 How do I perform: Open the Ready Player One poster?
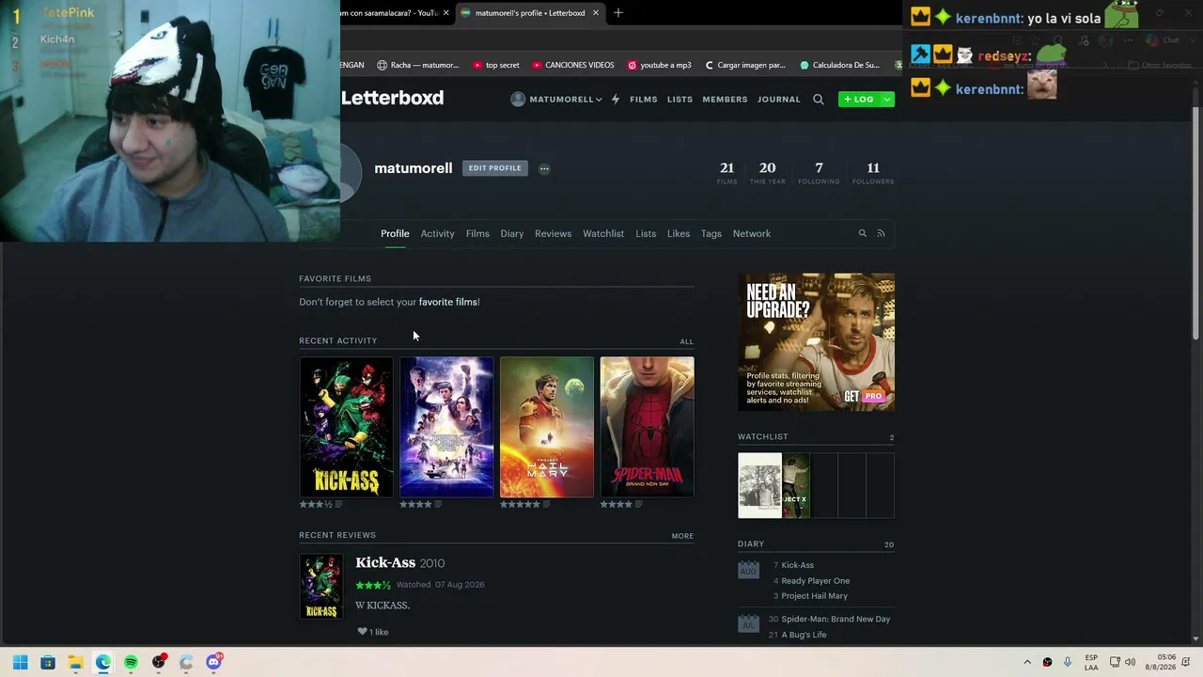coord(446,427)
